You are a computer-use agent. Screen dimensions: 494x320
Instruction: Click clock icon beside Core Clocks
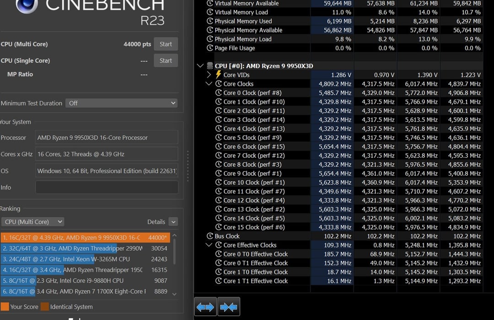pos(219,84)
